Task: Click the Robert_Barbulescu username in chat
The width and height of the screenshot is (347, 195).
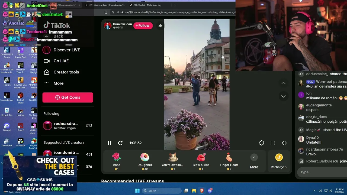Action: [x=322, y=161]
